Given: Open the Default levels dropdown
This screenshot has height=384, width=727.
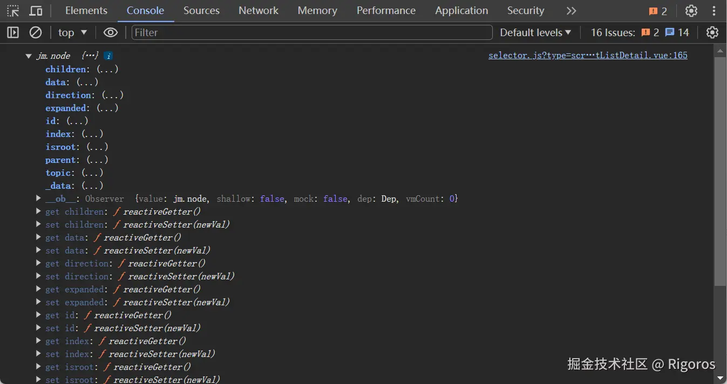Looking at the screenshot, I should (535, 33).
